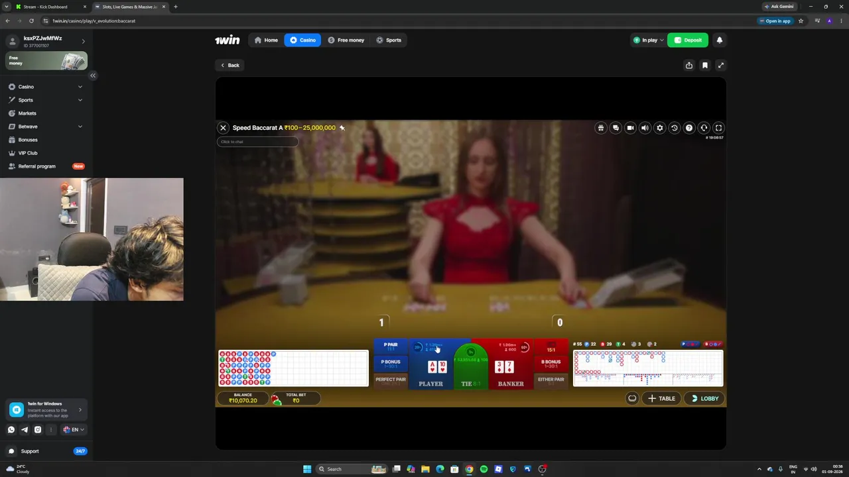
Task: Show more social links (three dots)
Action: (51, 430)
